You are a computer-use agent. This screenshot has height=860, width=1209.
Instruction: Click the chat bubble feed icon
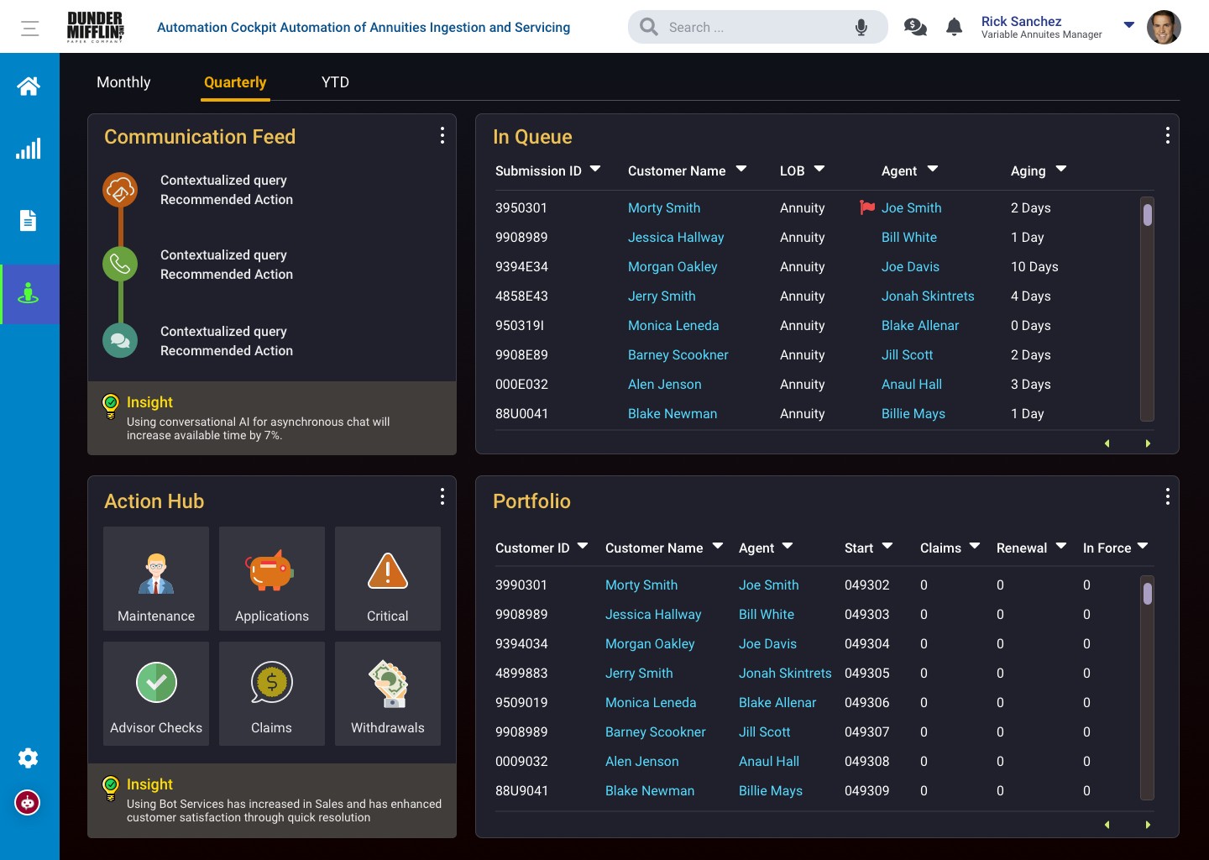tap(120, 340)
